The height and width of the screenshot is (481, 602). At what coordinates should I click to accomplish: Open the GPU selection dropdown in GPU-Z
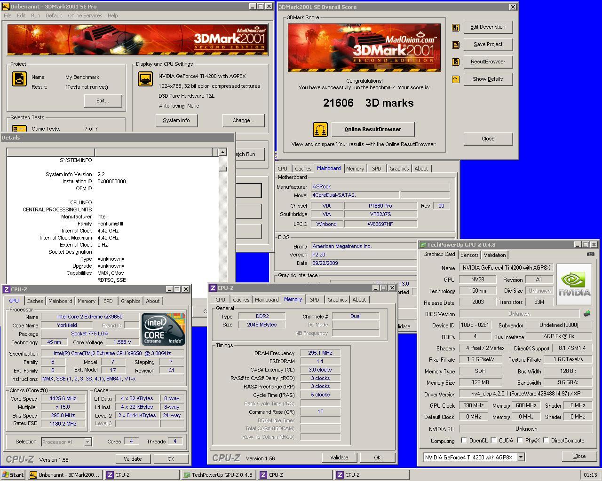click(x=521, y=457)
